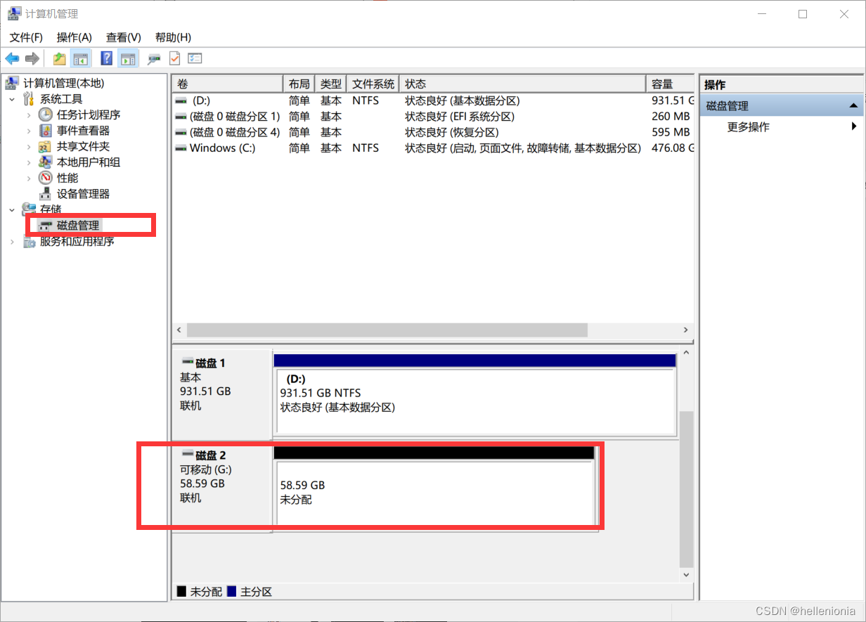The width and height of the screenshot is (866, 622).
Task: Expand the 性能 node
Action: [x=29, y=178]
